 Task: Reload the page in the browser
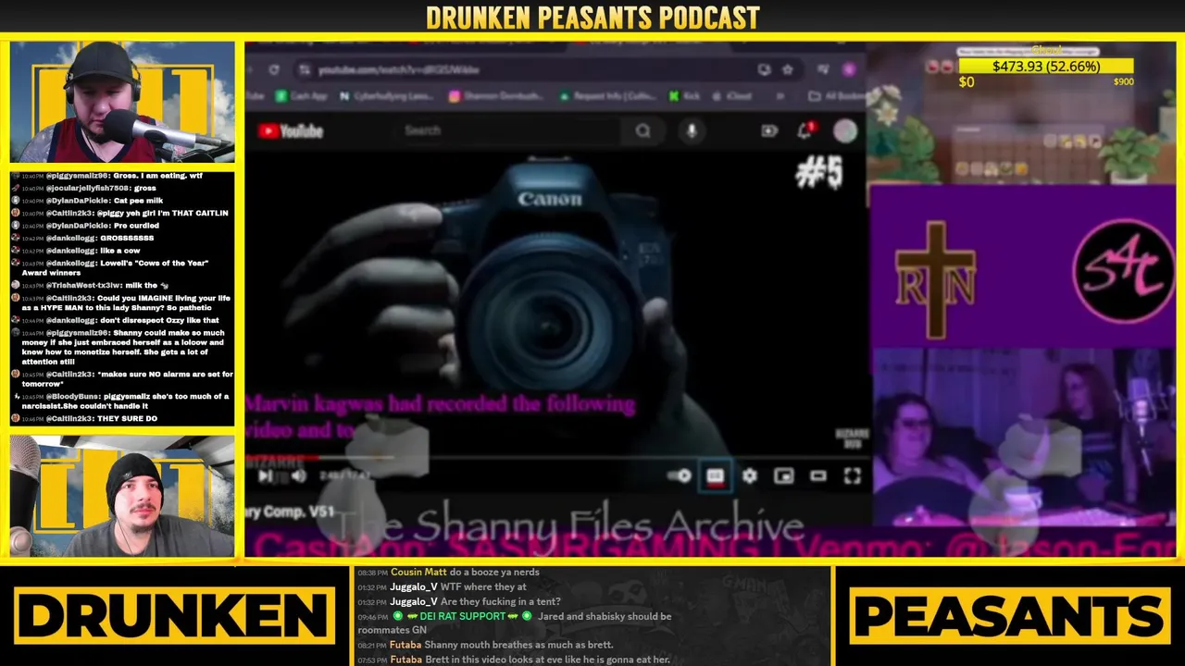click(274, 69)
